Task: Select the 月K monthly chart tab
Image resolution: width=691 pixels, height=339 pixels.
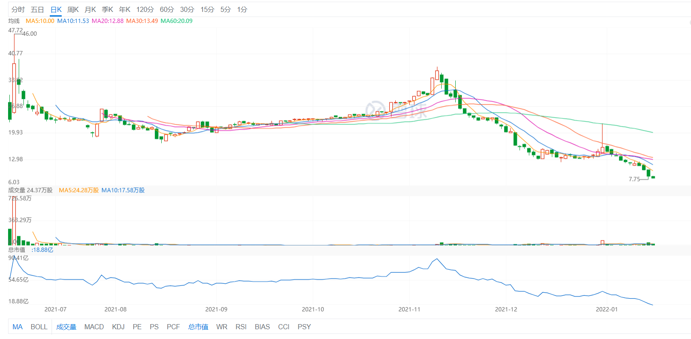Action: (x=90, y=9)
